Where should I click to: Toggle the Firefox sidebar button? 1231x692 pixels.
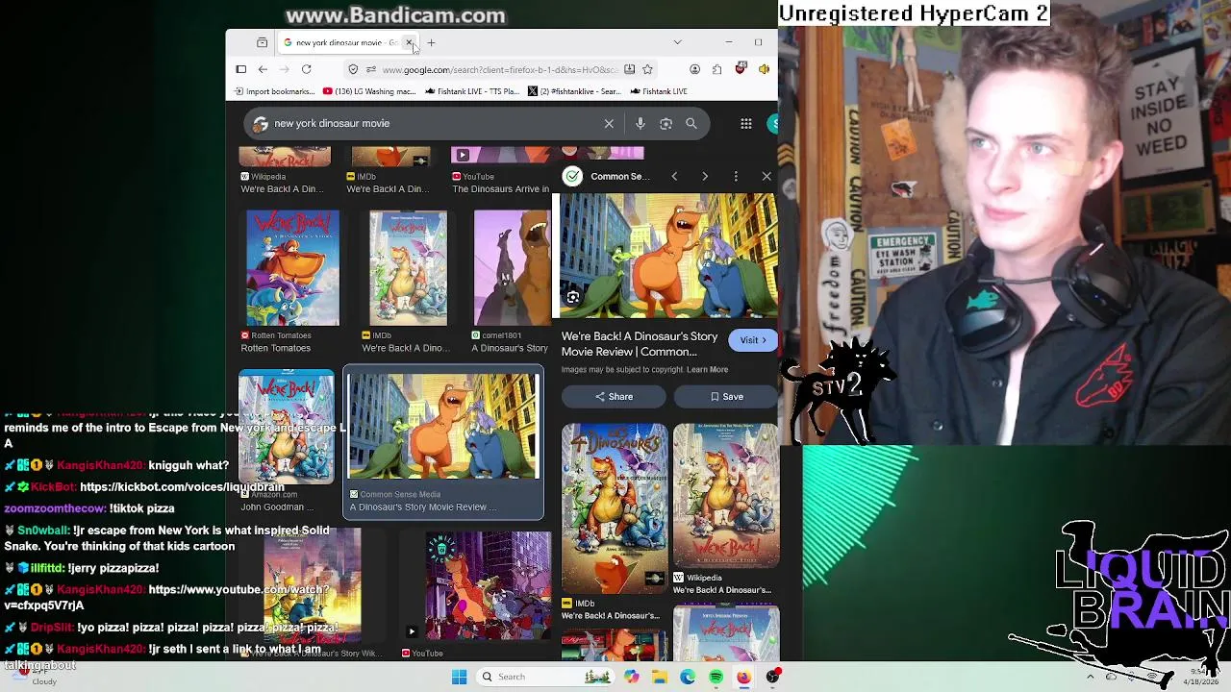[240, 69]
